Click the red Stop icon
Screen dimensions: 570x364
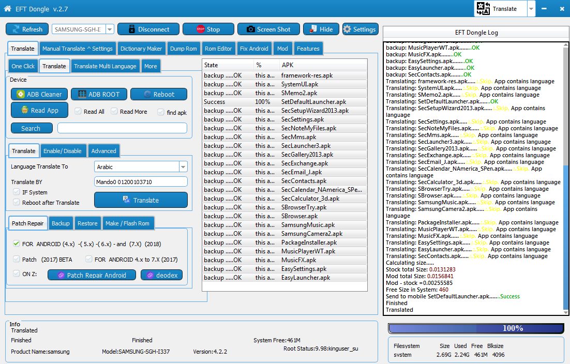pos(200,29)
